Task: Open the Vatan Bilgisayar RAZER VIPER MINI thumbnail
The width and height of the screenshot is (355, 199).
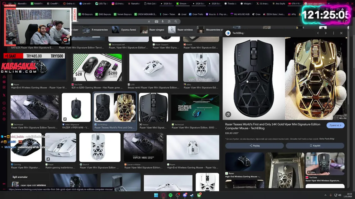Action: pos(76,108)
